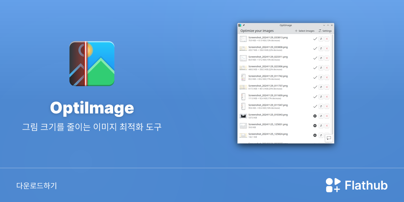The height and width of the screenshot is (202, 404).
Task: Remove Screenshot_20241129_011609.png from the list
Action: 327,97
